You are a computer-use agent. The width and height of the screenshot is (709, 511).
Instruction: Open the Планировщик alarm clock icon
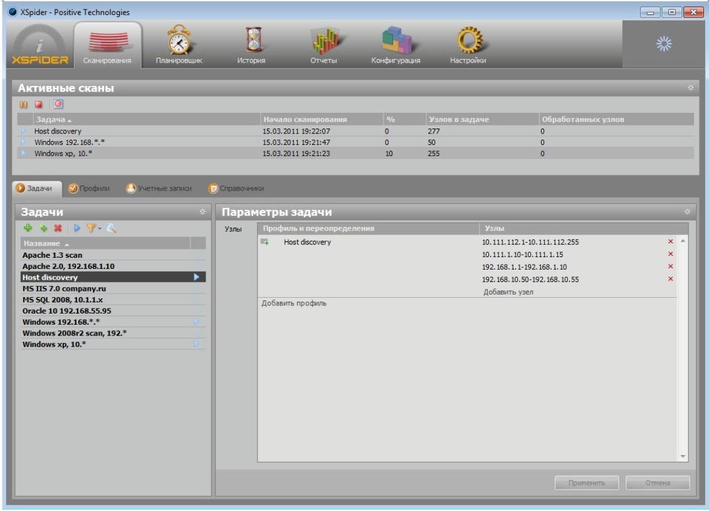[179, 41]
